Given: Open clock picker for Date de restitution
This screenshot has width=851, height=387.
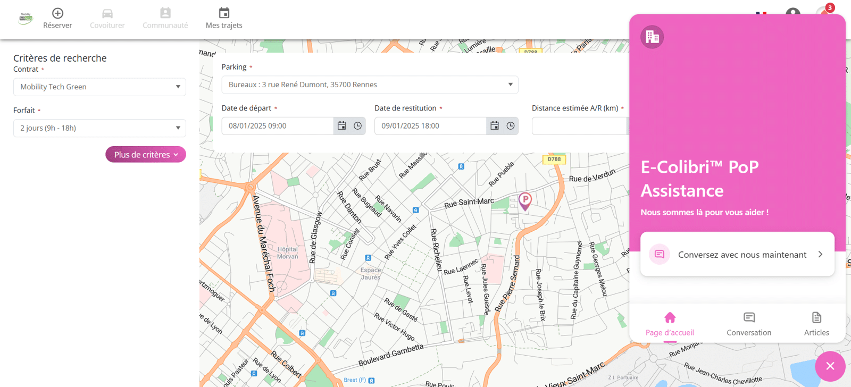Looking at the screenshot, I should [511, 126].
